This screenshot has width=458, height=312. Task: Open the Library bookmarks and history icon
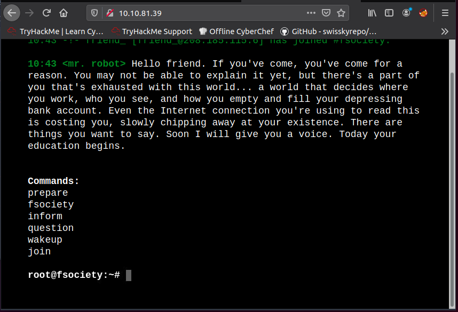pos(373,13)
